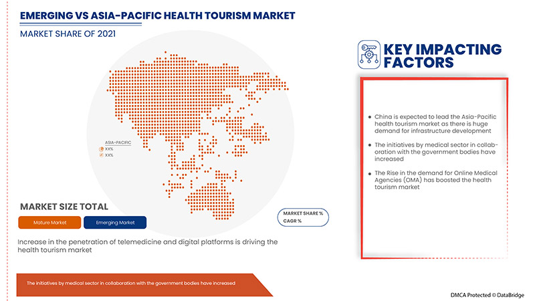Select the Market Share % CAGR % badge
This screenshot has height=301, width=535.
coord(302,217)
